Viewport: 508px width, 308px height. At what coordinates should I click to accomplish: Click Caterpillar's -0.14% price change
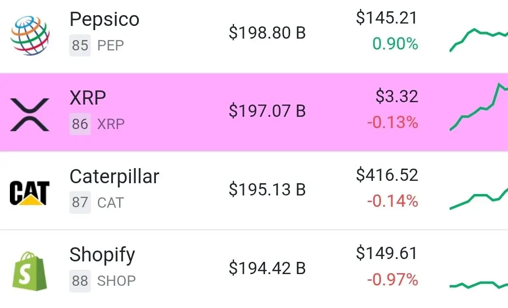point(392,201)
